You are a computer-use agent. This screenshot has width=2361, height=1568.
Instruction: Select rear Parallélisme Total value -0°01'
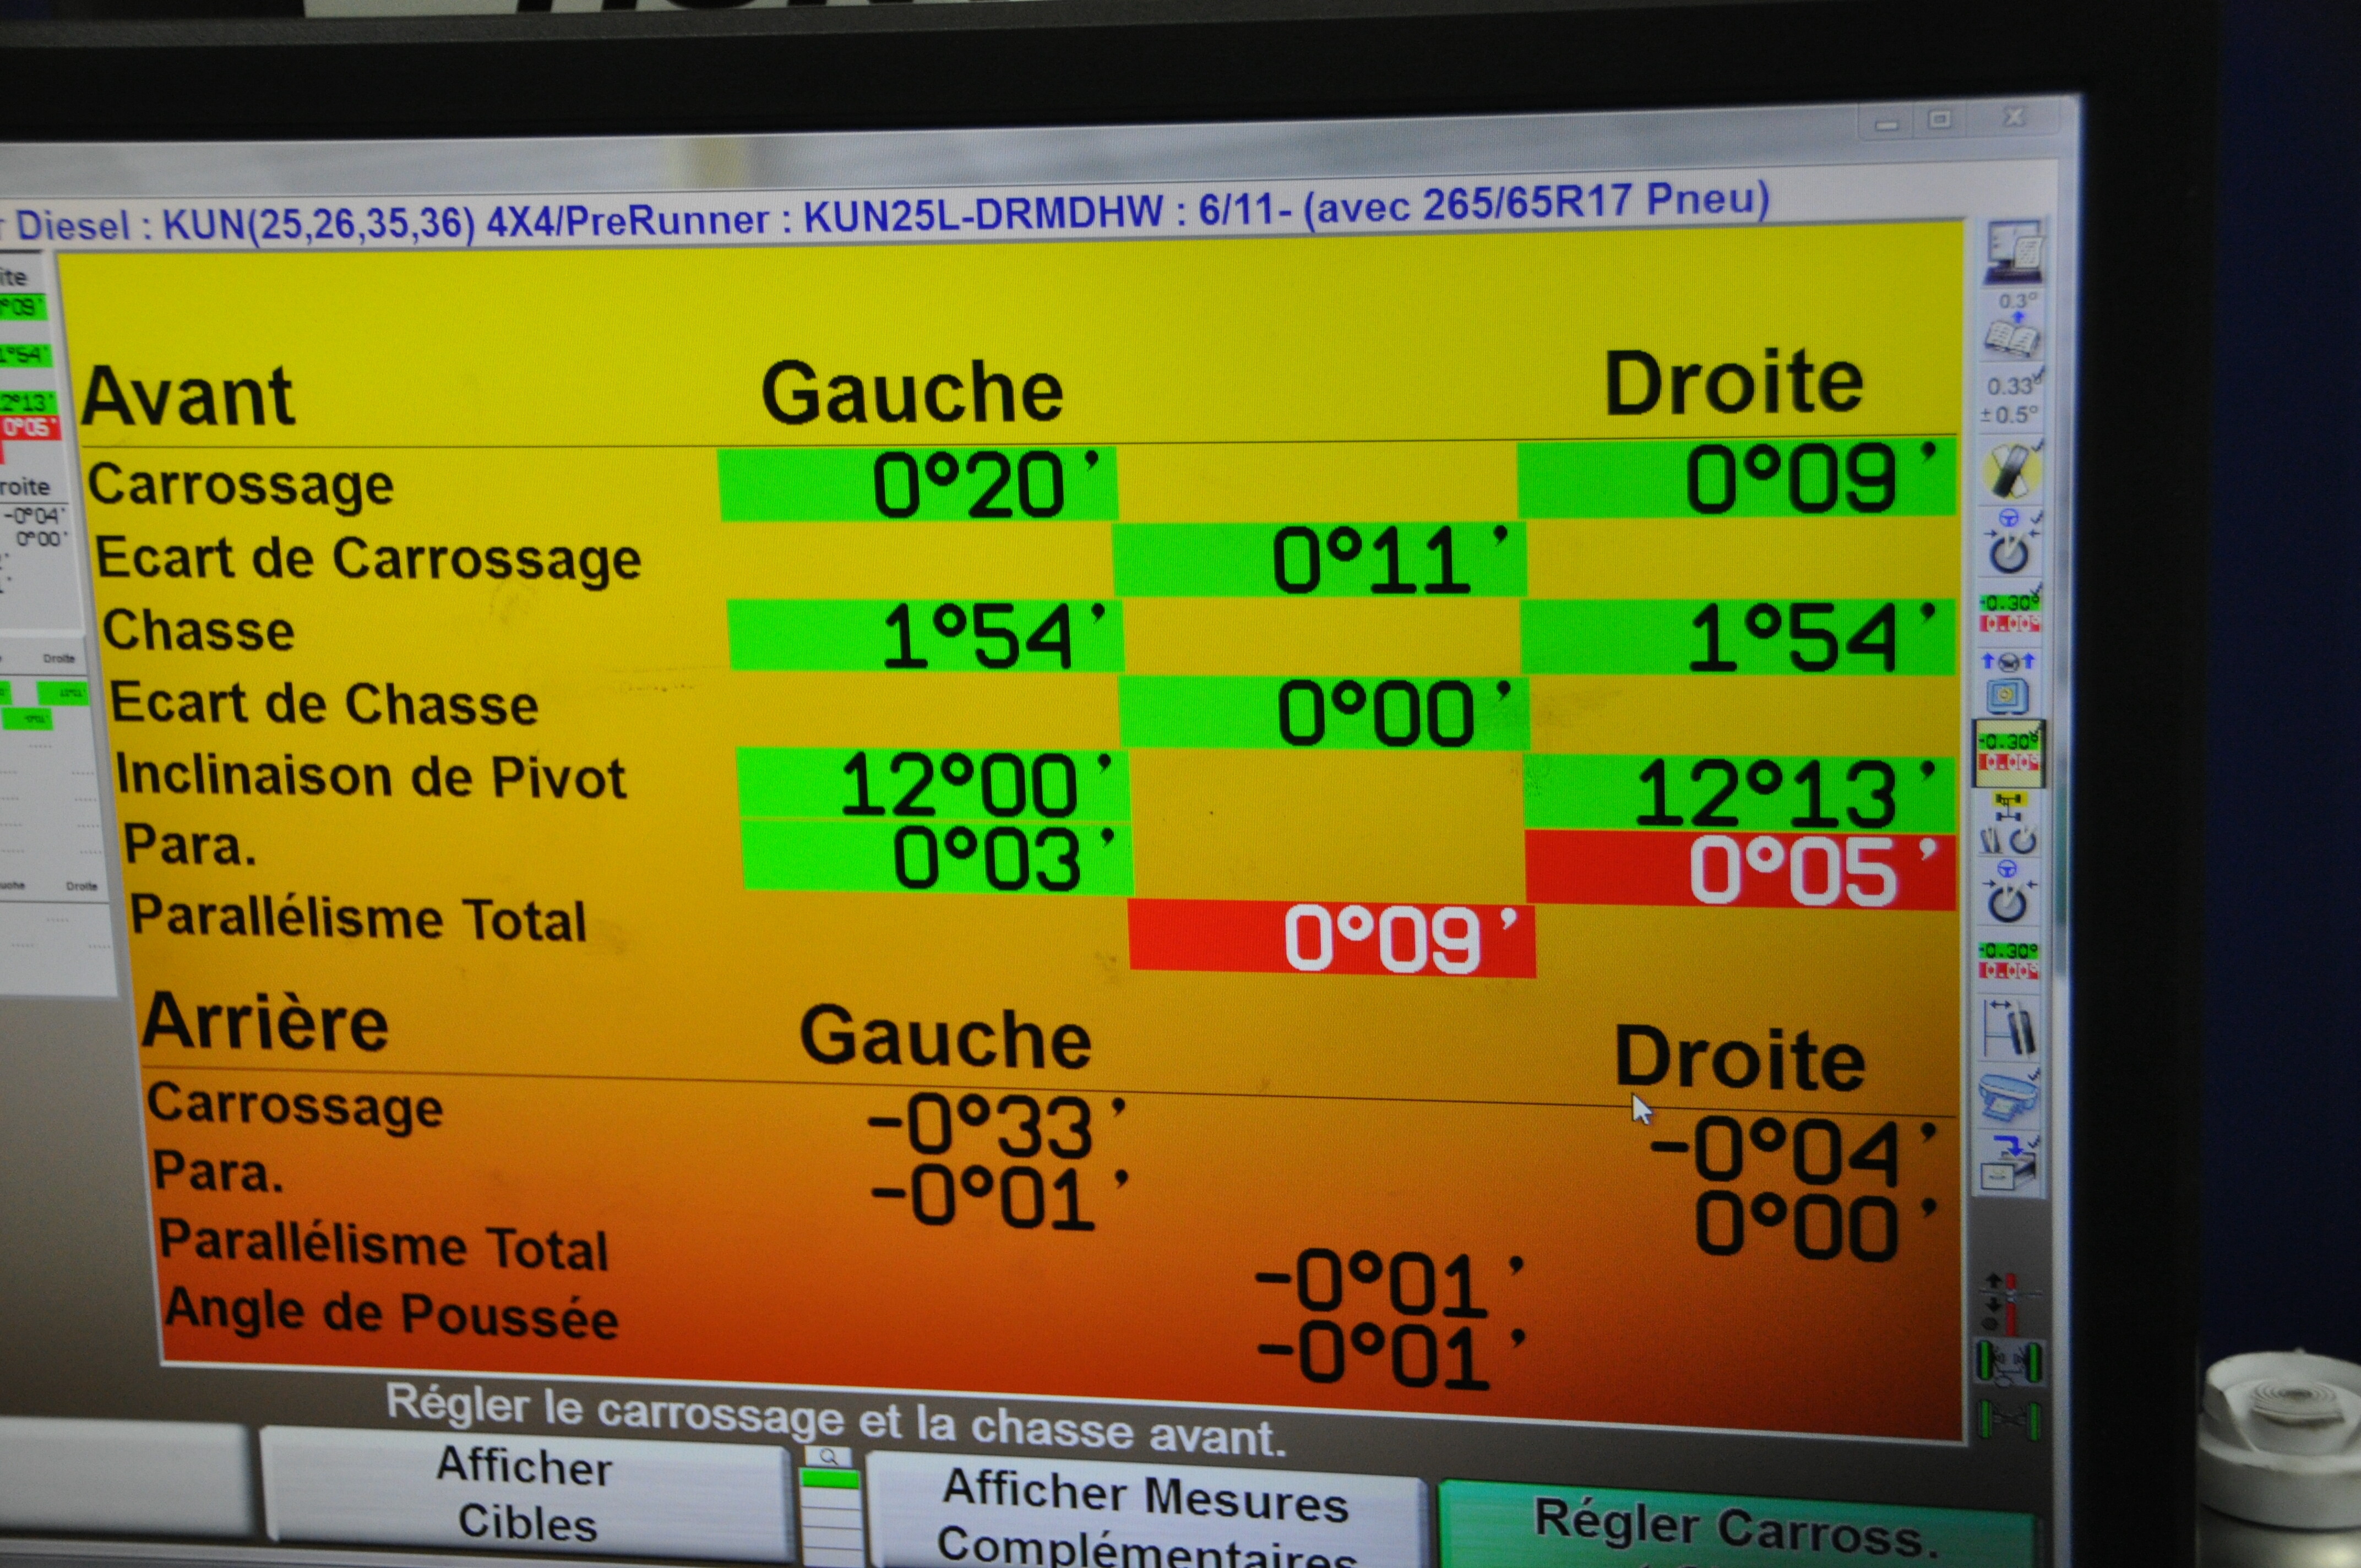[1390, 1282]
